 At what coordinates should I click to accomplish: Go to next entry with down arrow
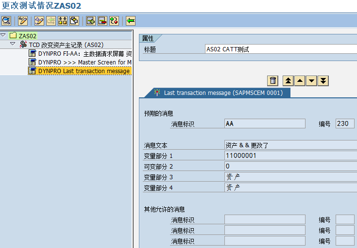point(311,81)
